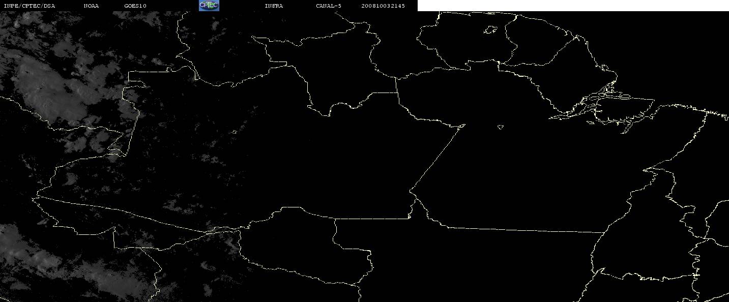Click the GOES10 satellite label
729x302 pixels.
click(x=135, y=6)
